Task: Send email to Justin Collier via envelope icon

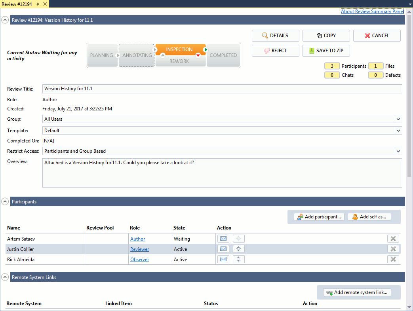Action: click(223, 248)
